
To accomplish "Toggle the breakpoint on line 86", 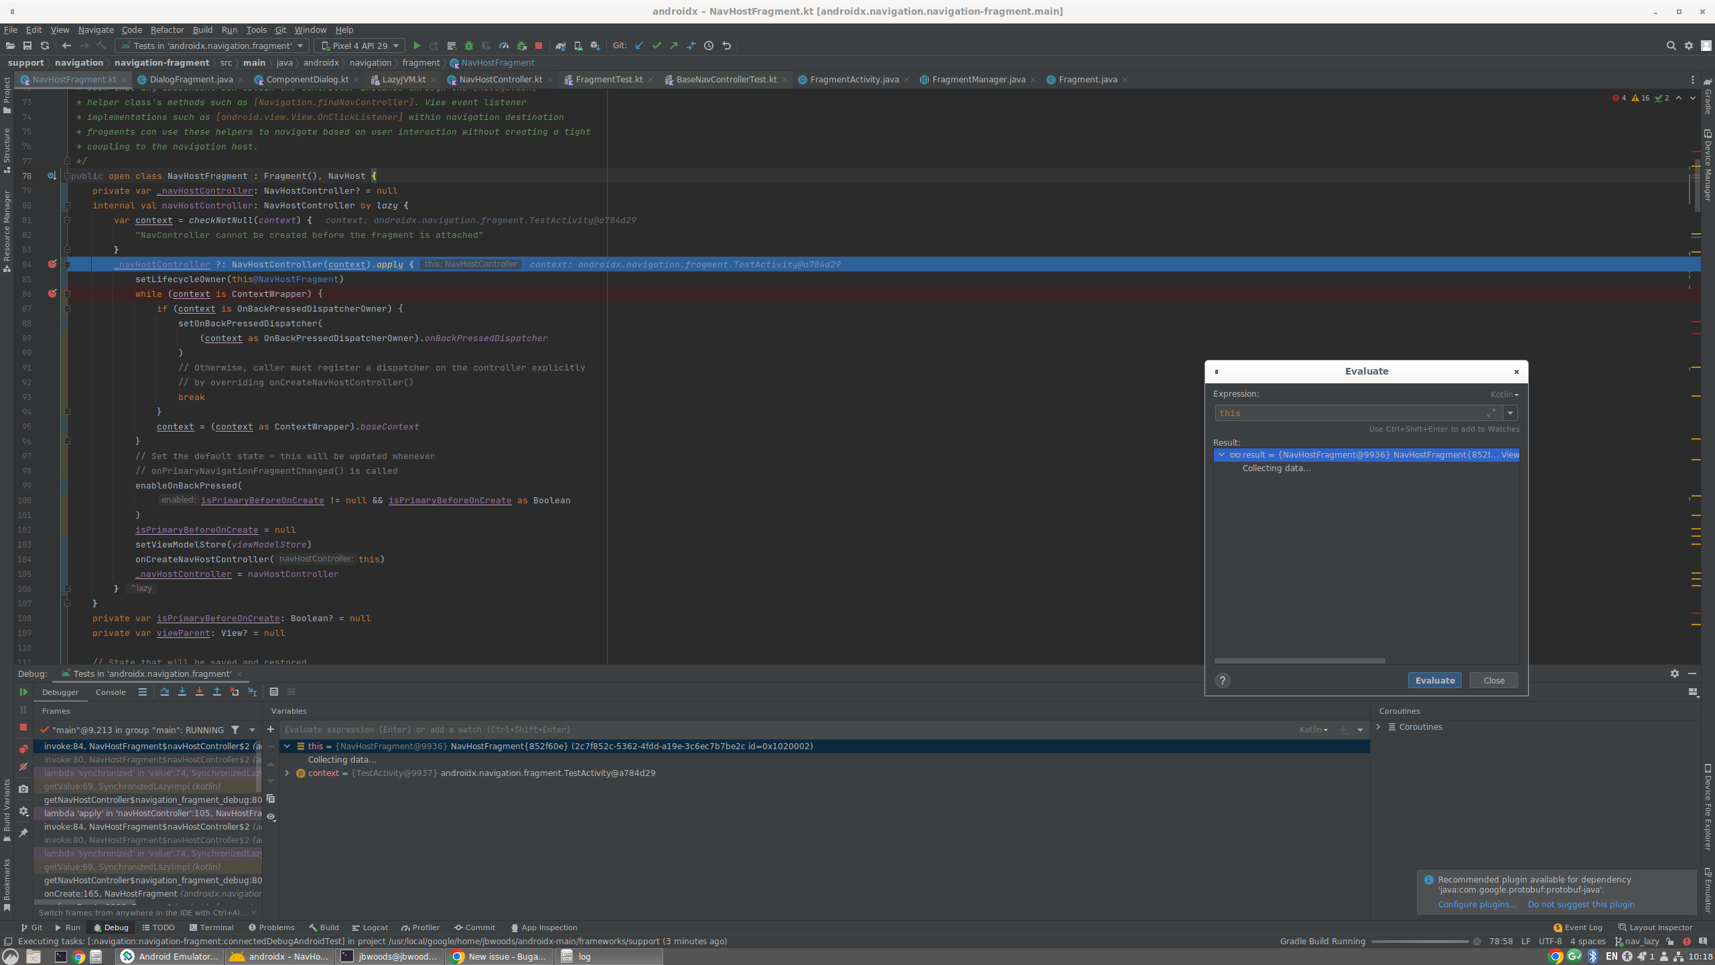I will click(x=52, y=294).
